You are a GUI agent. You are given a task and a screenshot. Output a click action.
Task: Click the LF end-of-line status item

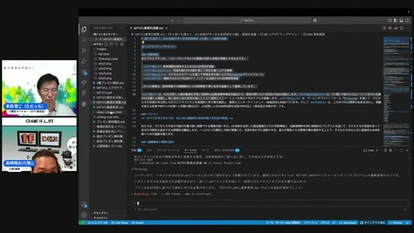334,223
